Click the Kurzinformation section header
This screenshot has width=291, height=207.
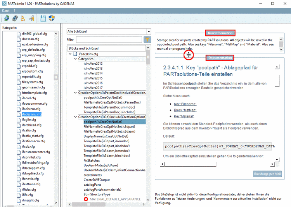(x=220, y=33)
